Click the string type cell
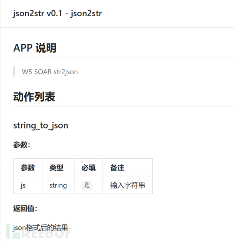The image size is (234, 241). pyautogui.click(x=58, y=185)
